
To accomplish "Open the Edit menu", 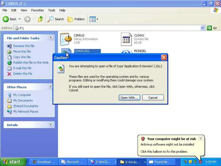I will pyautogui.click(x=14, y=10).
